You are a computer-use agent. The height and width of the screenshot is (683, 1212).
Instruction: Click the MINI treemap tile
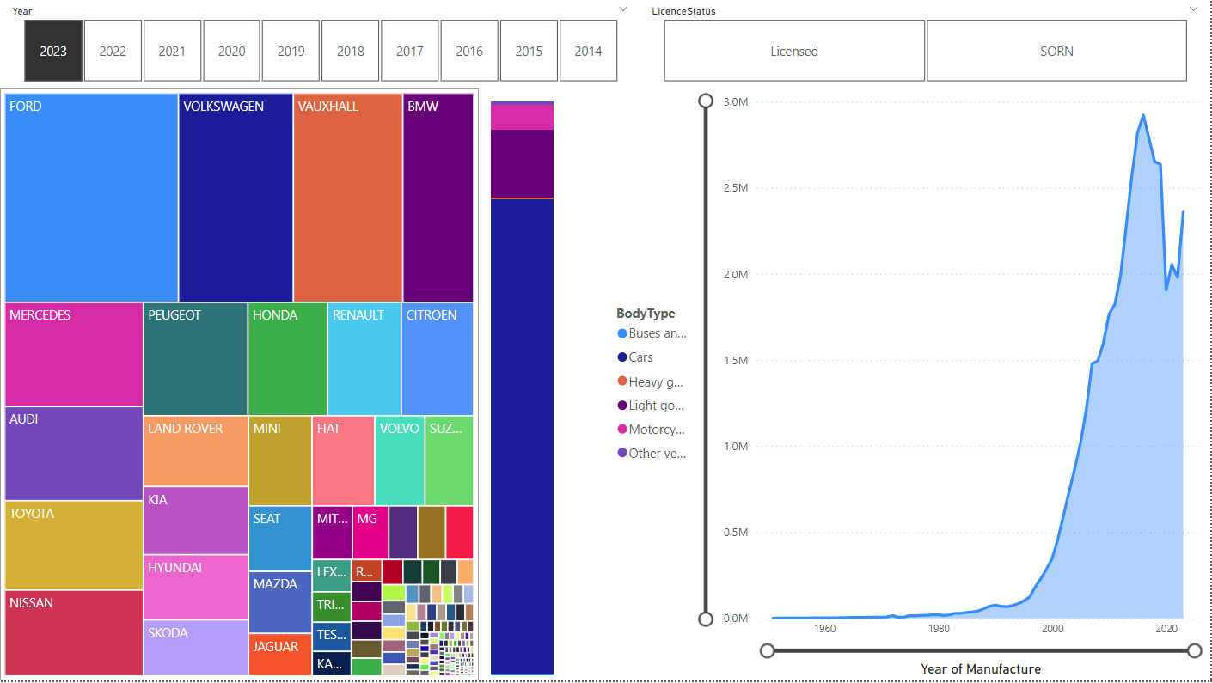280,460
